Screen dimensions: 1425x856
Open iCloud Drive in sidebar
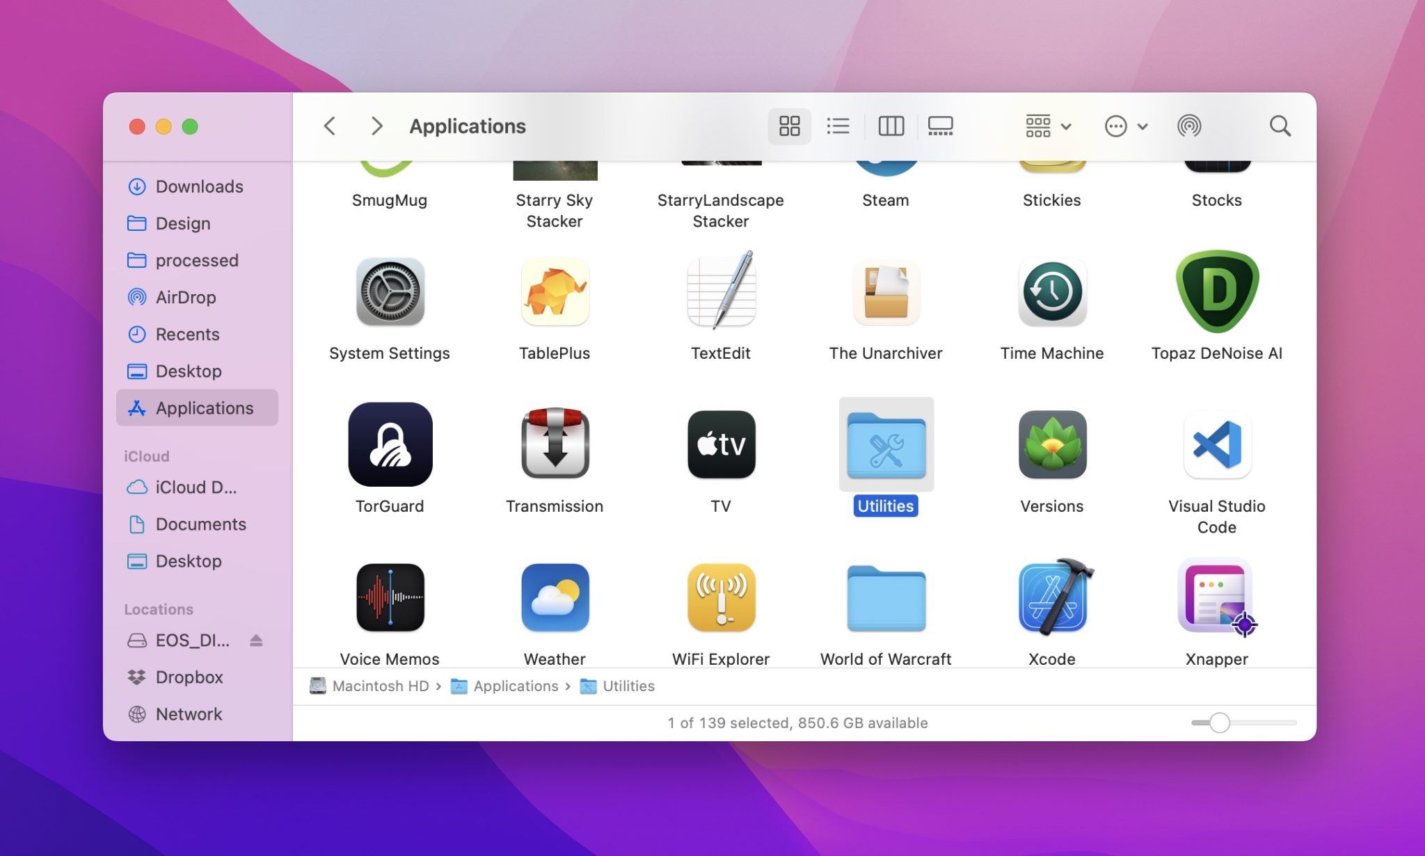point(198,487)
